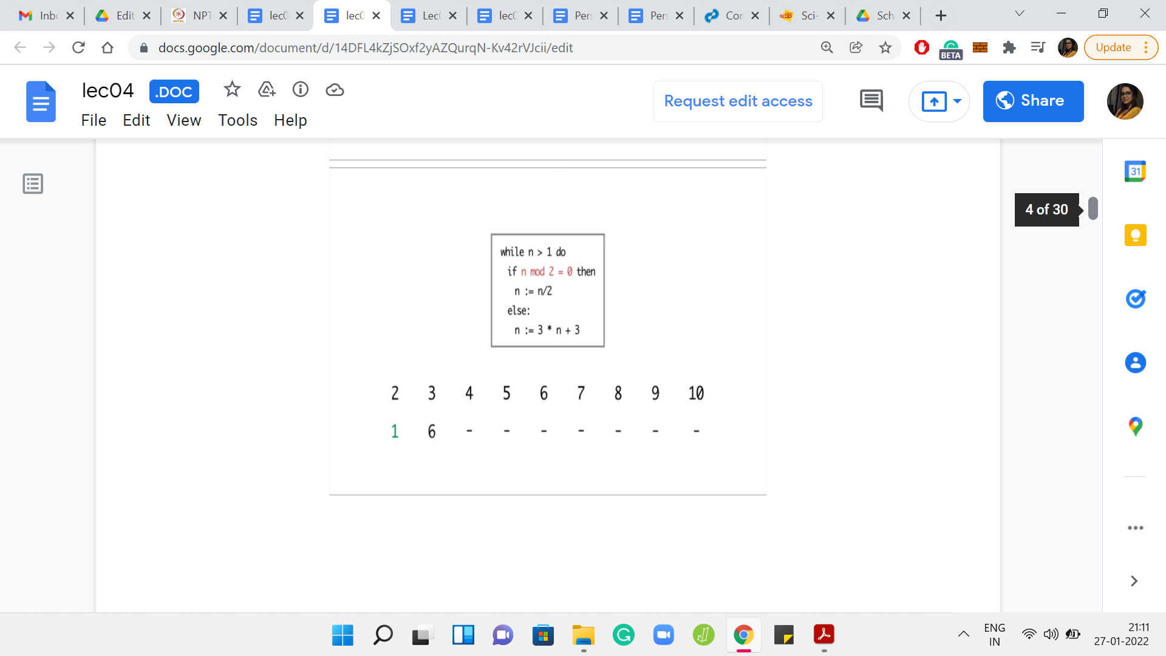Open the Tools menu
1166x656 pixels.
point(237,120)
